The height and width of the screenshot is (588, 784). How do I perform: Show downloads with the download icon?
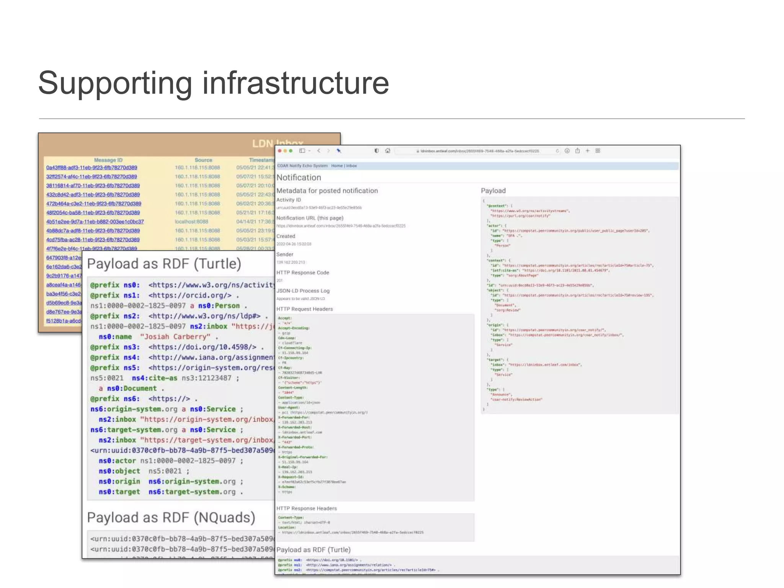[567, 151]
